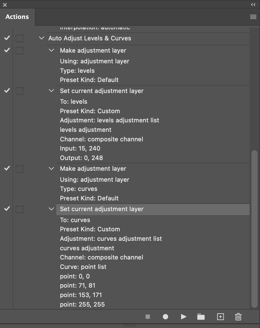This screenshot has width=260, height=328.
Task: Create a new action set folder
Action: coord(201,317)
